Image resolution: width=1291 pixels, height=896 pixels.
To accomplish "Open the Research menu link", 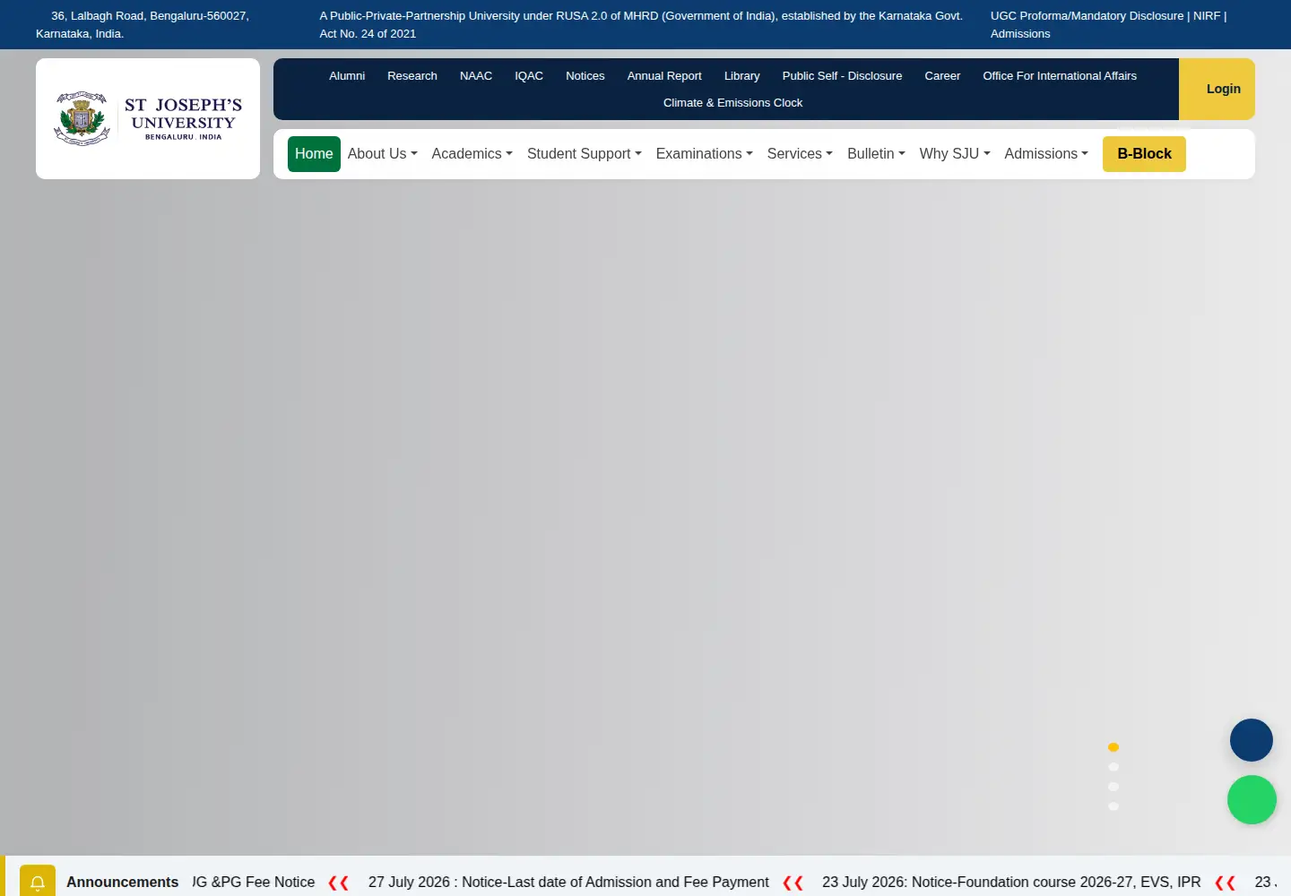I will [412, 76].
